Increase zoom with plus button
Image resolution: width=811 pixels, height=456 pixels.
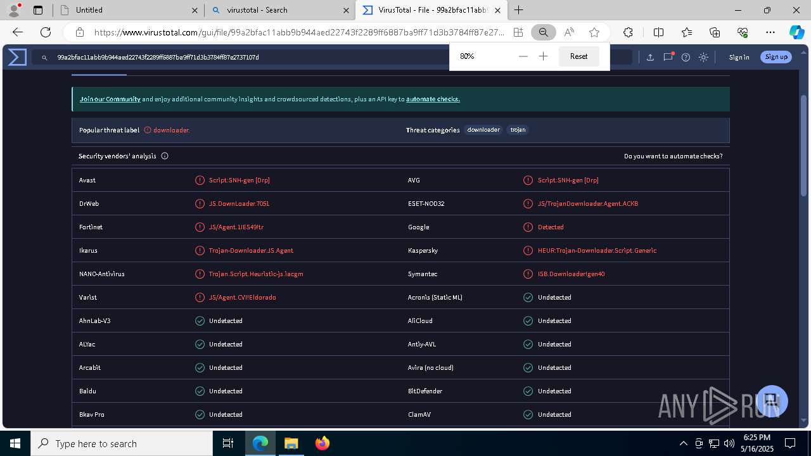click(543, 56)
